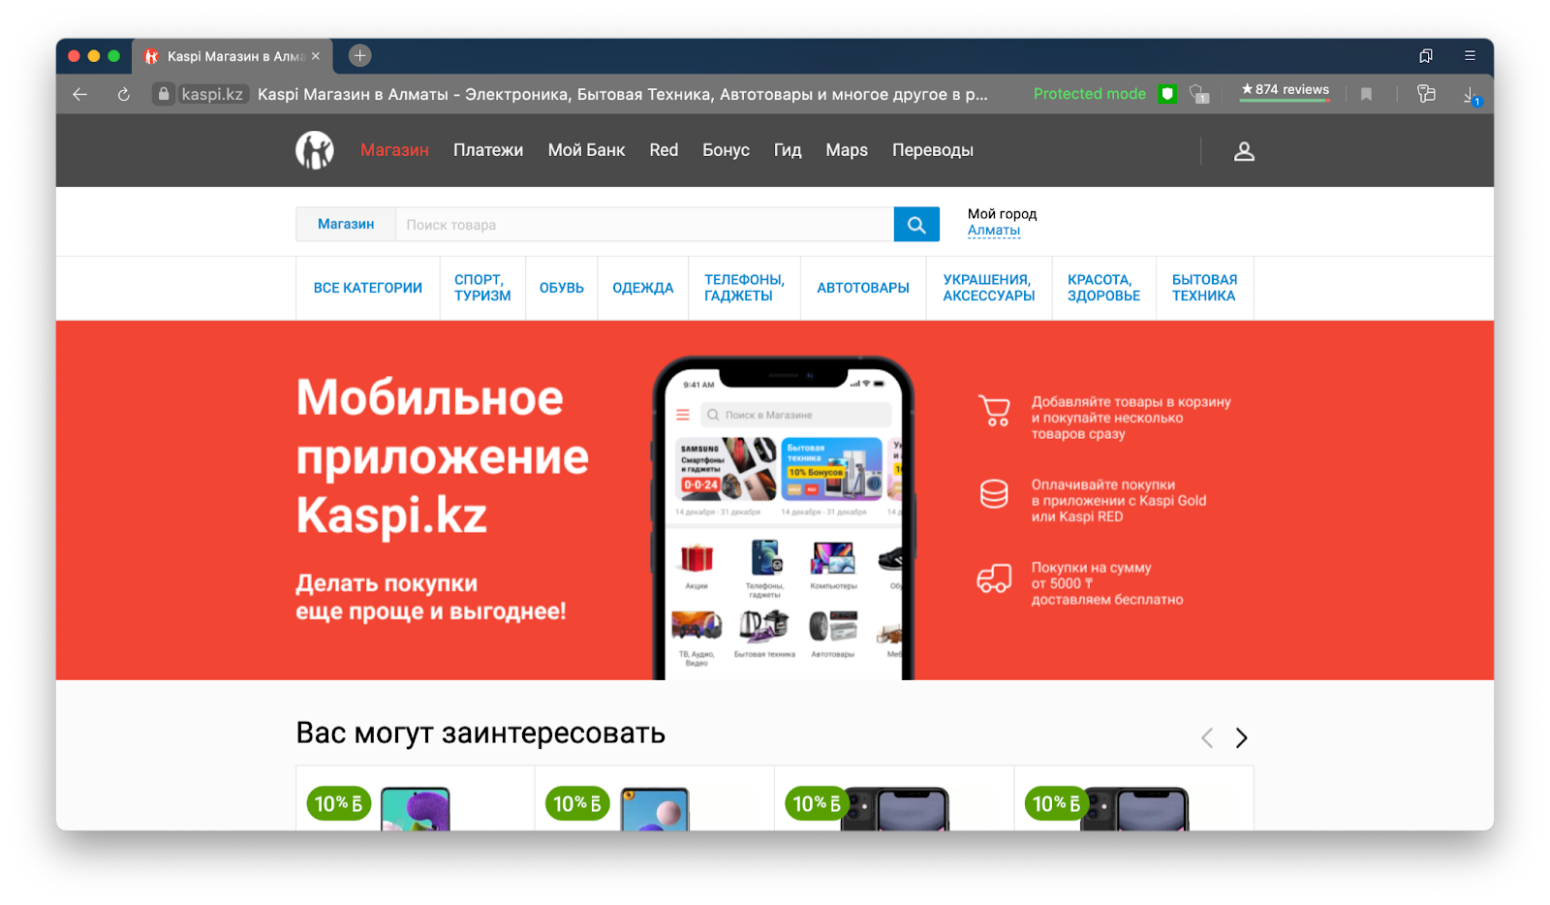Open Гид in the top navigation
This screenshot has height=905, width=1550.
788,150
